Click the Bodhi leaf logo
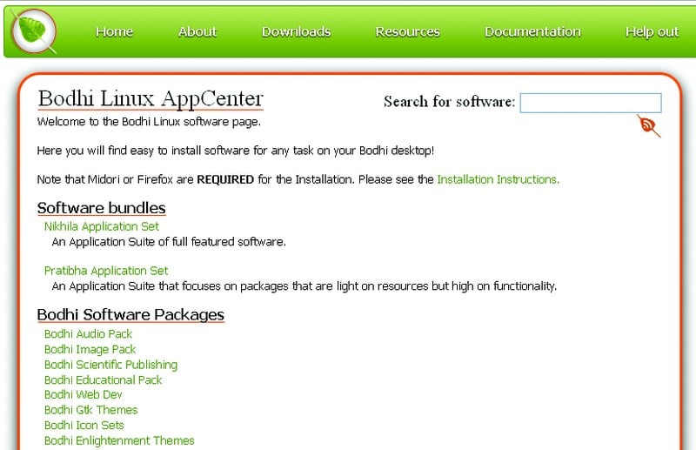 tap(34, 31)
